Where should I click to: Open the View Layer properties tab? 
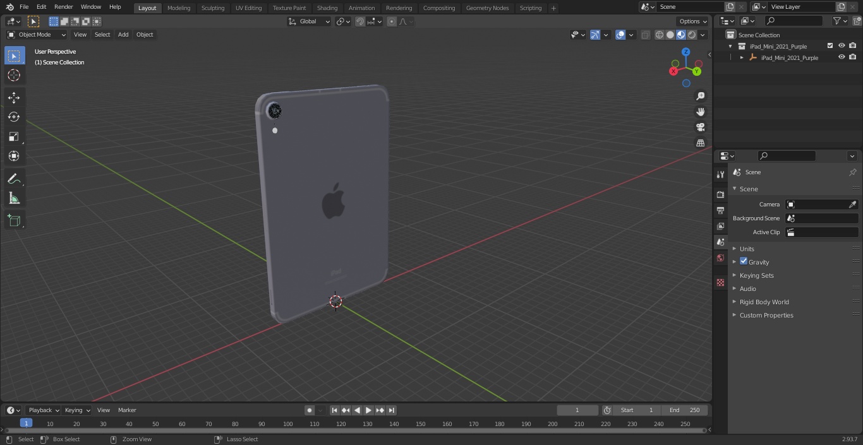pyautogui.click(x=720, y=226)
